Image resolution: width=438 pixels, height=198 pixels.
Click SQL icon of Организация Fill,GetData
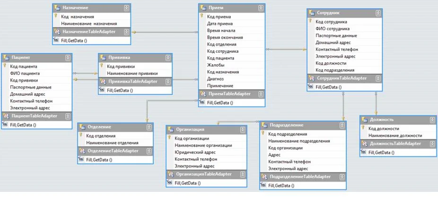point(170,183)
